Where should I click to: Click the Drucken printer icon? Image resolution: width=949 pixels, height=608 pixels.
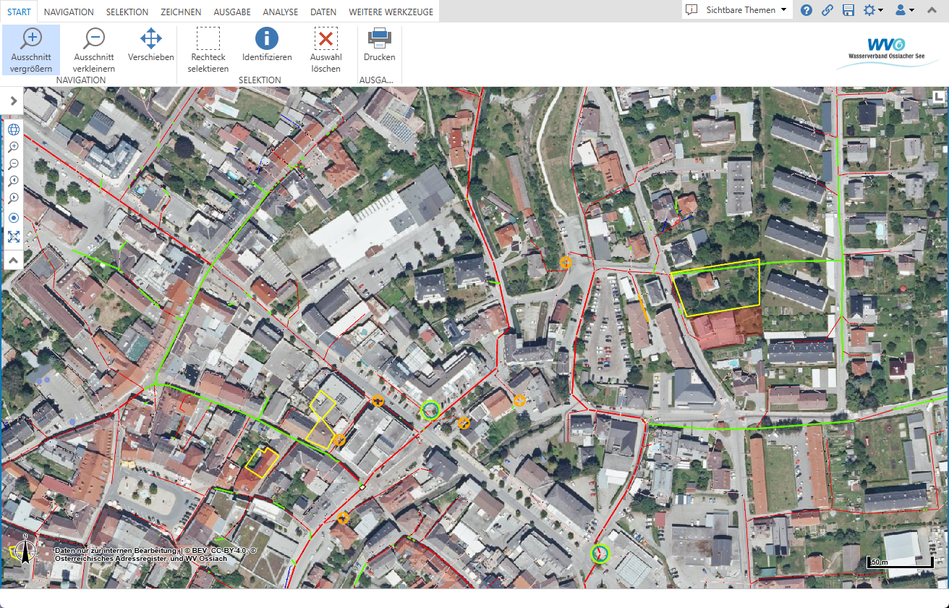click(379, 45)
